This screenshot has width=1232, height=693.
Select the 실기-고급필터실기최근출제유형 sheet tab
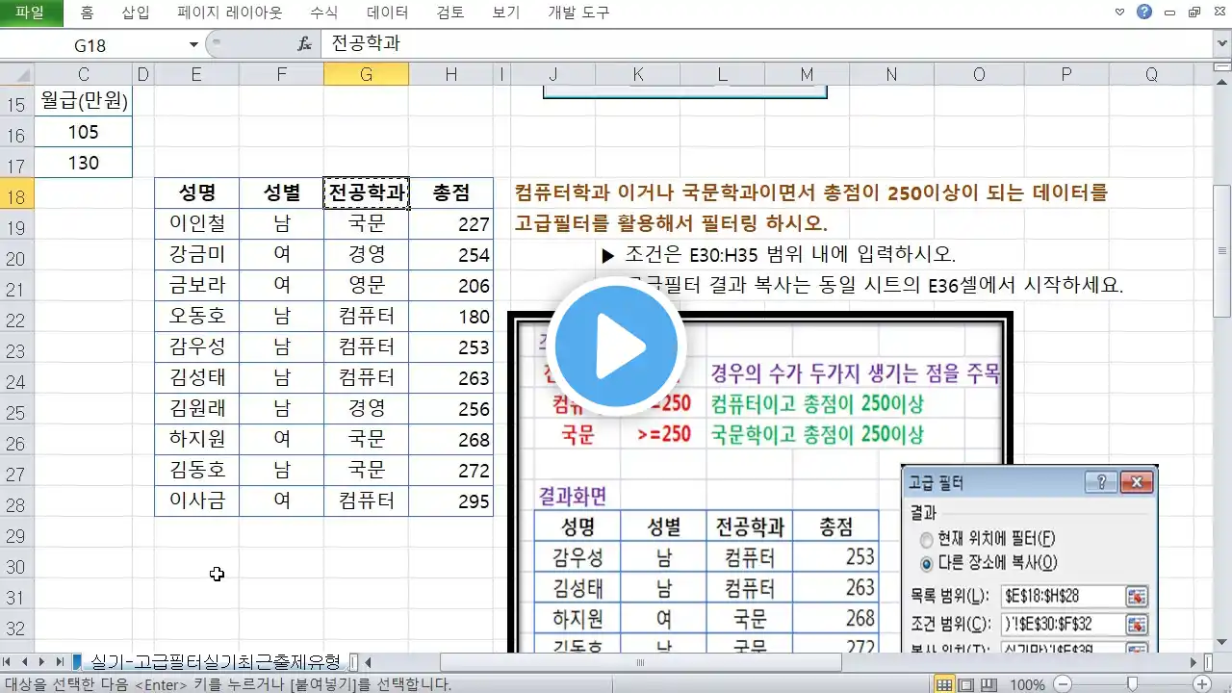click(x=215, y=662)
